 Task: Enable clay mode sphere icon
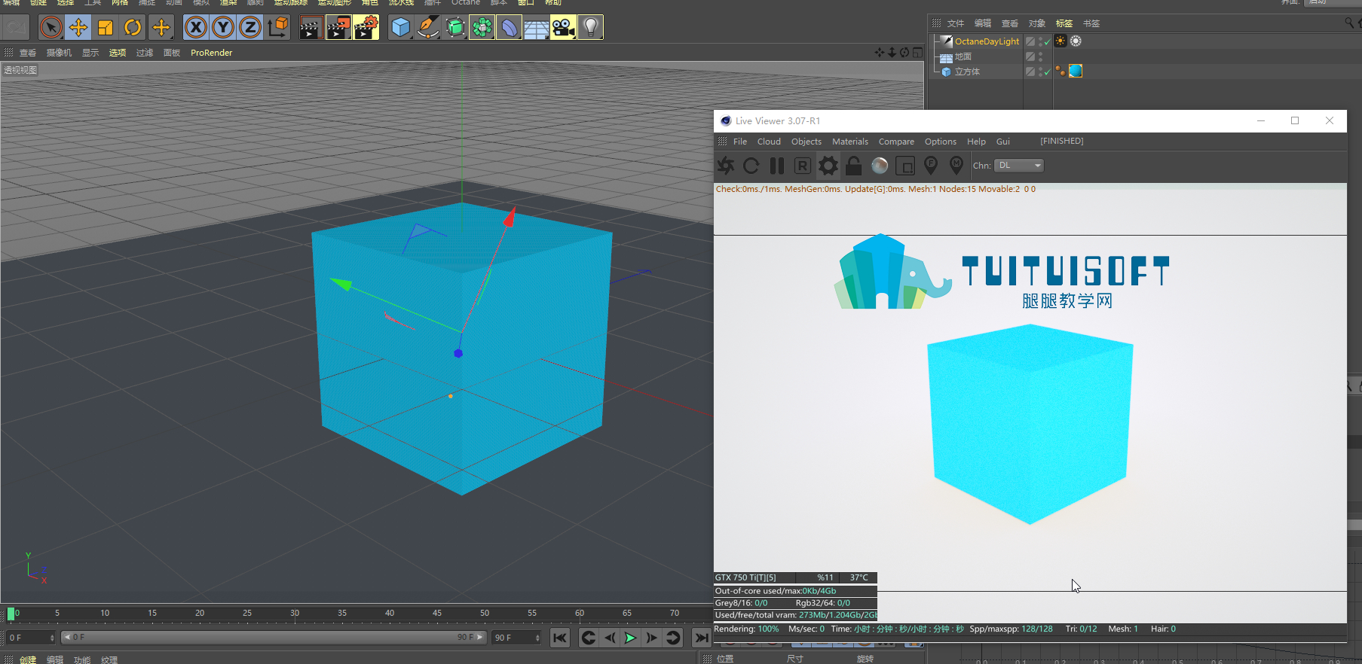tap(879, 166)
